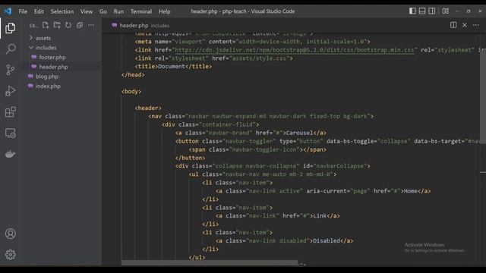Image resolution: width=486 pixels, height=273 pixels.
Task: Toggle the bottom panel layout
Action: (422, 11)
